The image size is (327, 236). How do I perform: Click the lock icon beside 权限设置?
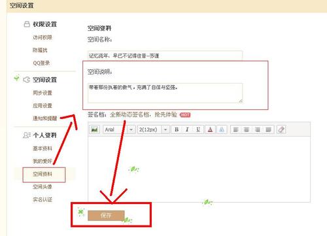(27, 24)
